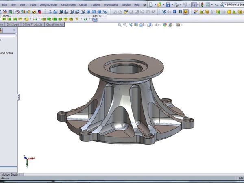This screenshot has height=183, width=244.
Task: Expand the Hide/Show Items dropdown arrow
Action: click(x=161, y=25)
